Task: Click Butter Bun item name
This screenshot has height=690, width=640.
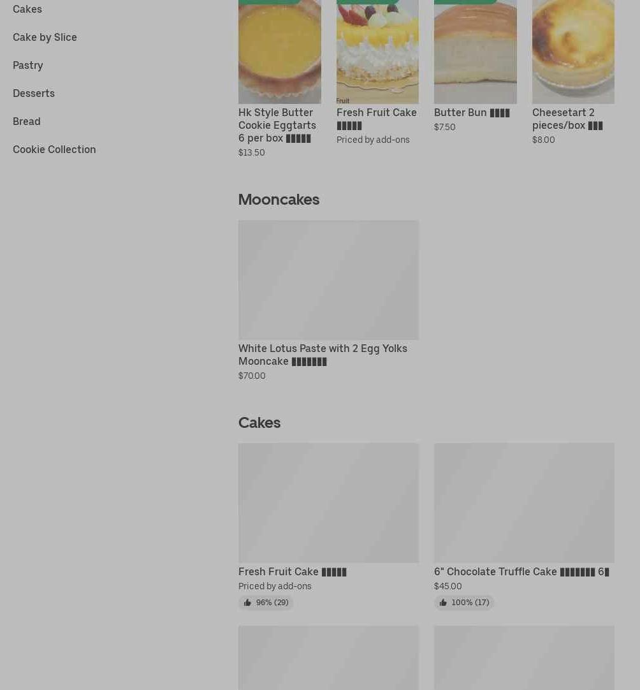Action: (x=472, y=113)
